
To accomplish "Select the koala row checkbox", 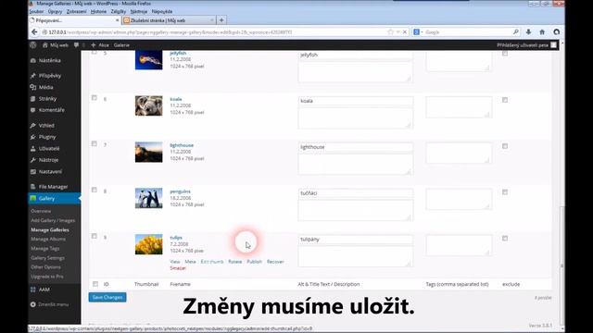I will pos(95,98).
